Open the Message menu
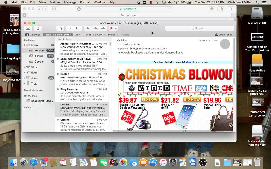 pyautogui.click(x=70, y=2)
